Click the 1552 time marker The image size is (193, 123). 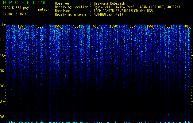tap(40, 26)
